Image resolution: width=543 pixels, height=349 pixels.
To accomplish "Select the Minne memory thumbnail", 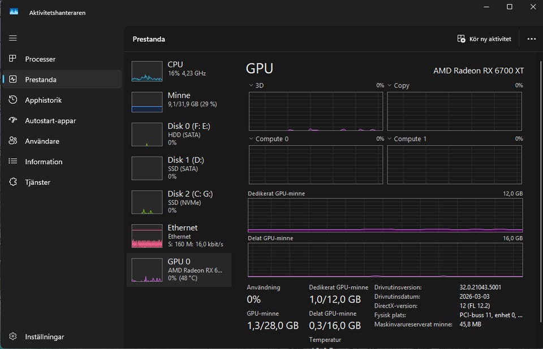I will click(x=147, y=102).
